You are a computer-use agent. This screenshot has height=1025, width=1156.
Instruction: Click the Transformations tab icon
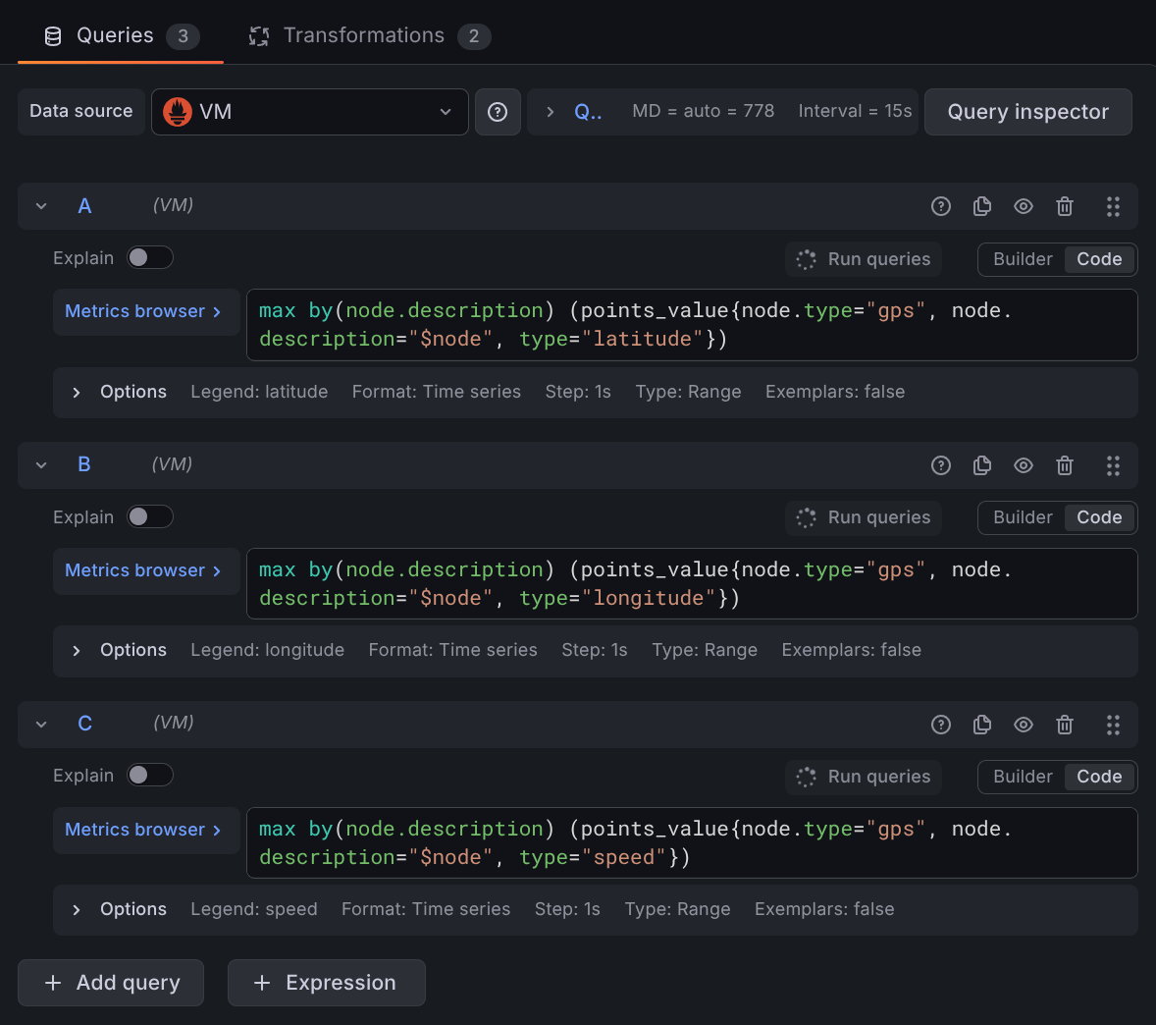pyautogui.click(x=259, y=36)
